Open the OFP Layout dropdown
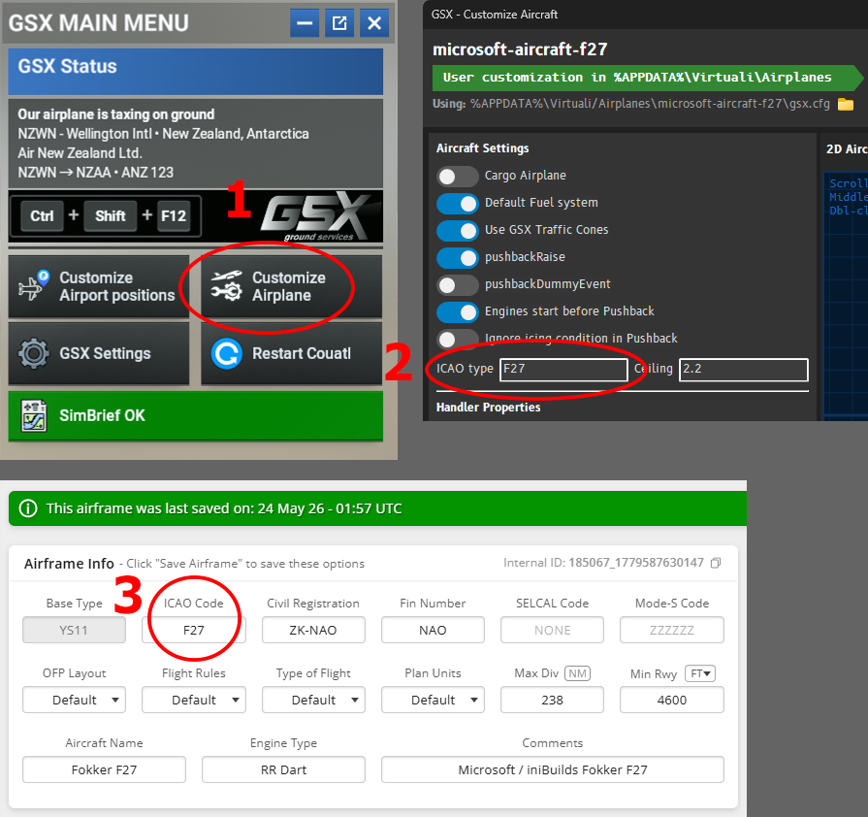 [x=74, y=701]
